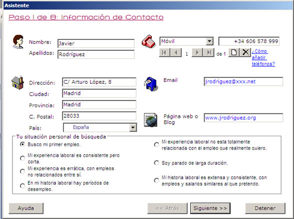Click the person portrait icon beside Nombre
The height and width of the screenshot is (219, 294).
18,41
